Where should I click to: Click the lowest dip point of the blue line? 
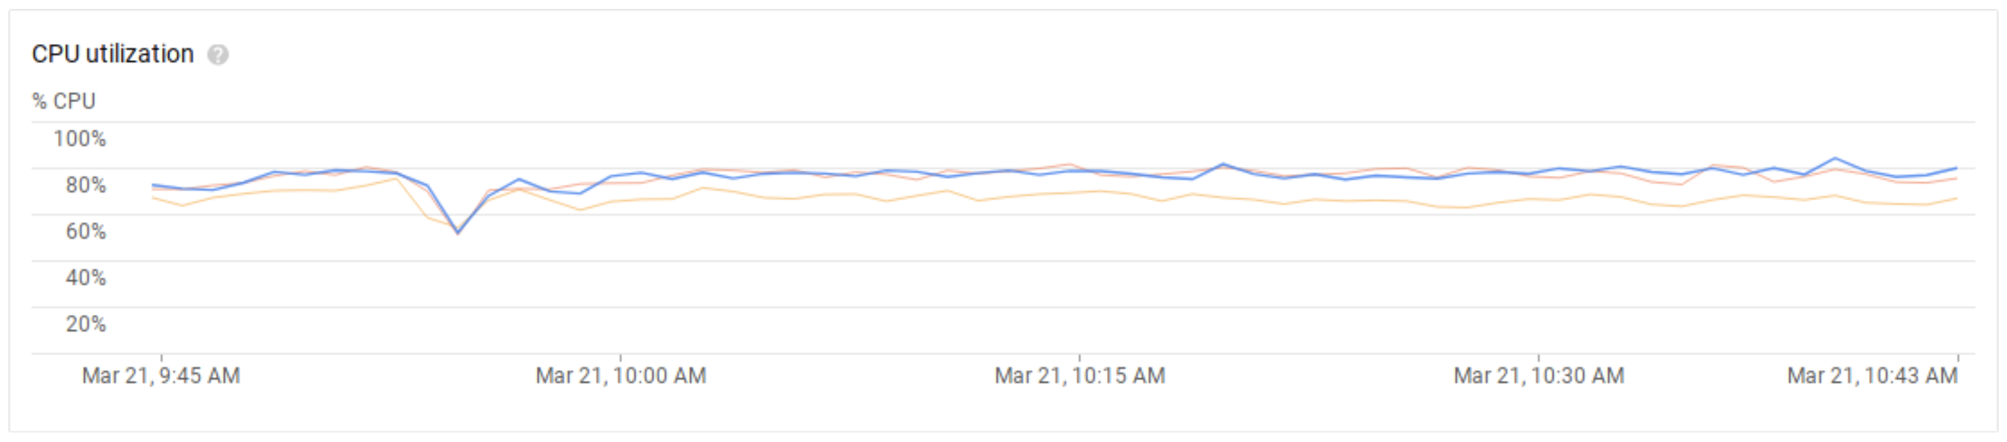458,232
